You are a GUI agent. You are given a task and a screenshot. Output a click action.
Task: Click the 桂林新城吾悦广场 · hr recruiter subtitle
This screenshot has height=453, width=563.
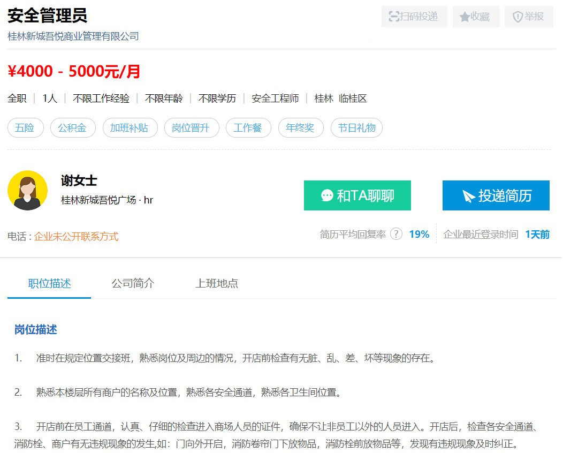tap(107, 200)
